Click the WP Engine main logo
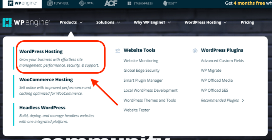 tap(26, 23)
